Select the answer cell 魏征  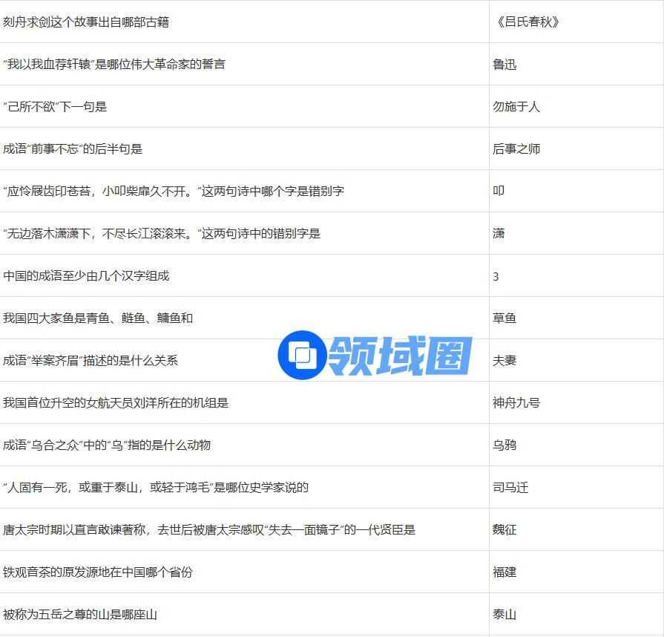tap(504, 530)
